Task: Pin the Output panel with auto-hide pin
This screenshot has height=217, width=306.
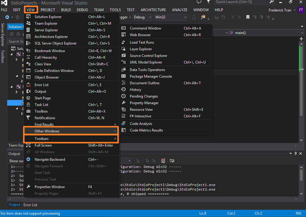Action: [295, 153]
